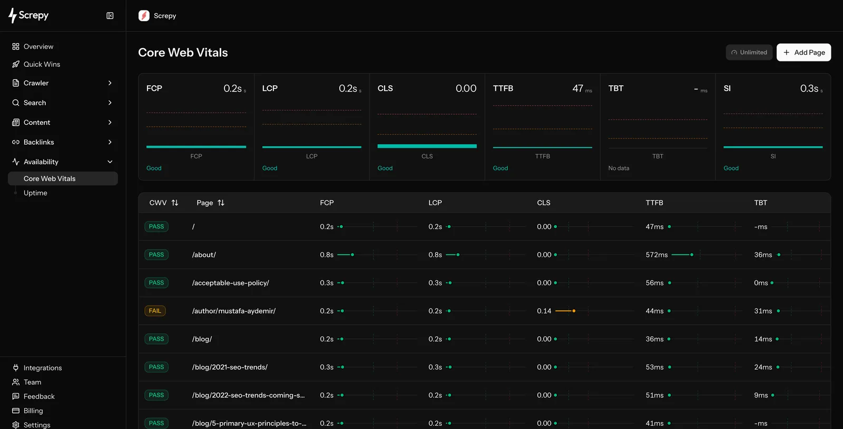Click the Settings gear icon
The image size is (843, 429).
point(16,425)
